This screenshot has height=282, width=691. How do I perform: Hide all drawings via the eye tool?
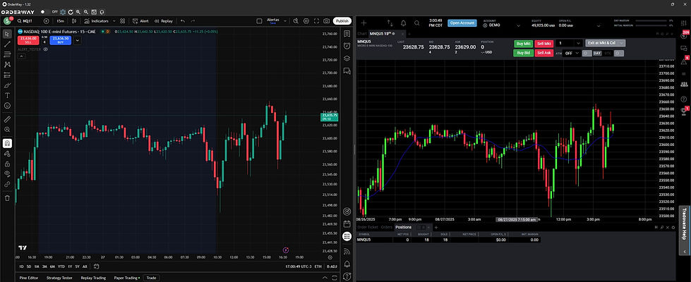pos(7,173)
